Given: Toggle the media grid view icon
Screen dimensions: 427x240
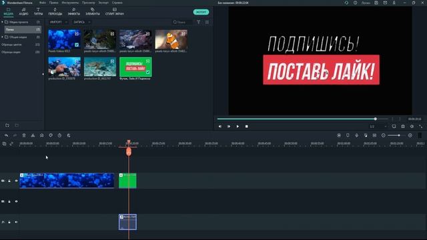Looking at the screenshot, I should point(207,22).
